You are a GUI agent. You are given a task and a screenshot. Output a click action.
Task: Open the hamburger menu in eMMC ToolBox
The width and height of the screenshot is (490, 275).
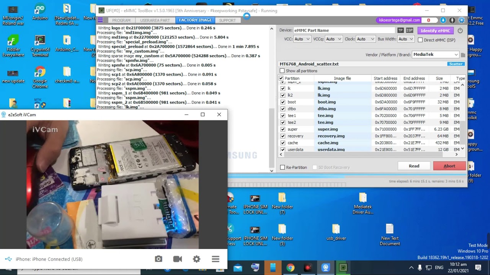[x=100, y=20]
